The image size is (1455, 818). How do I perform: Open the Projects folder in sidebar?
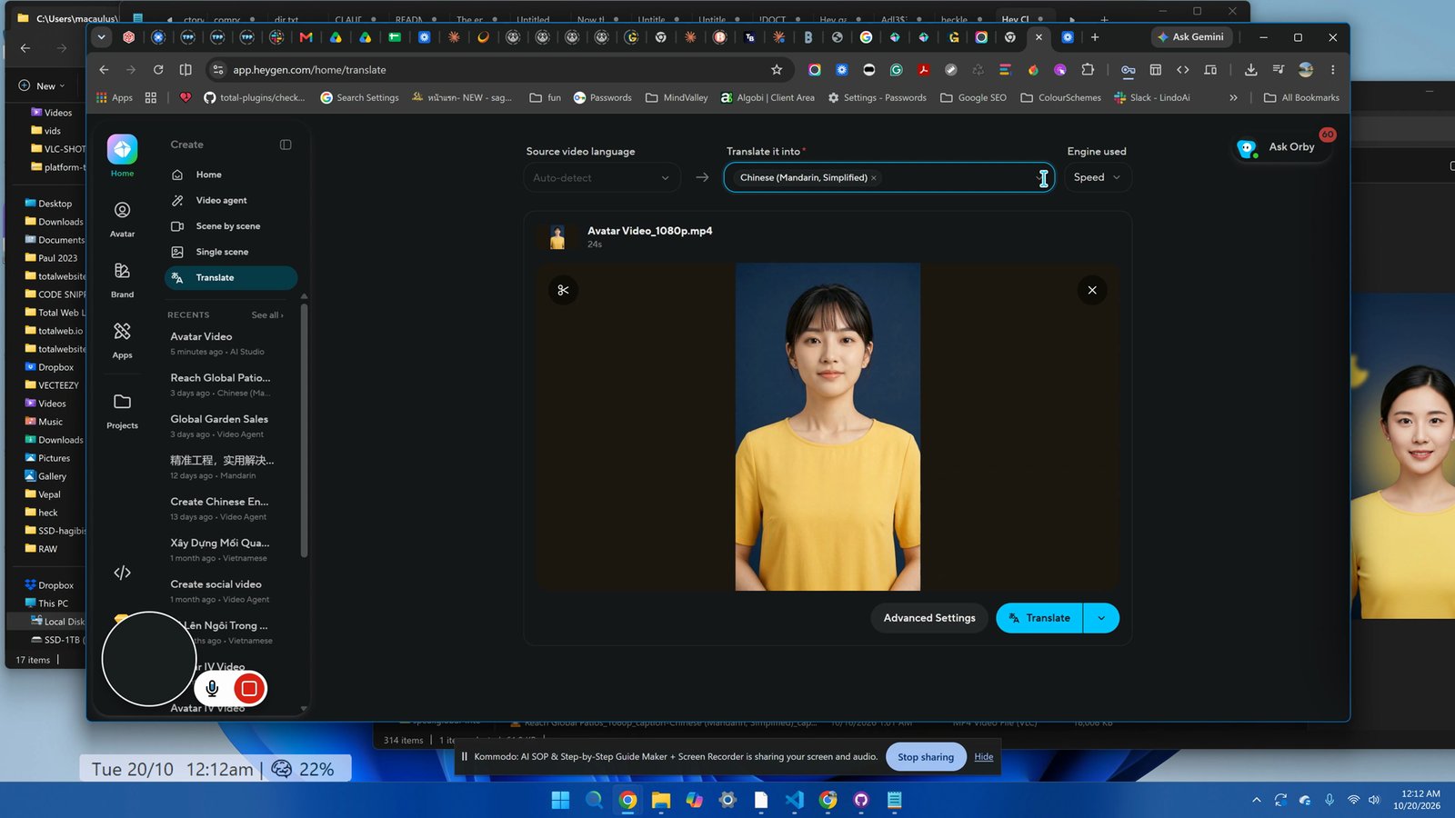click(122, 411)
